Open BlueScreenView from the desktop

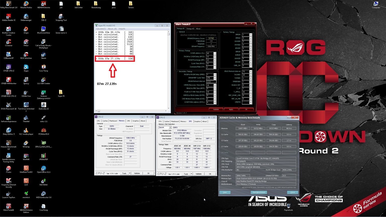[43, 30]
